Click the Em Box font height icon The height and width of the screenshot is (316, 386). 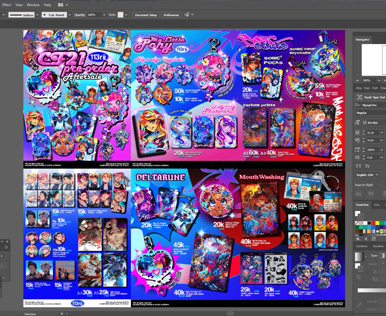tap(364, 123)
